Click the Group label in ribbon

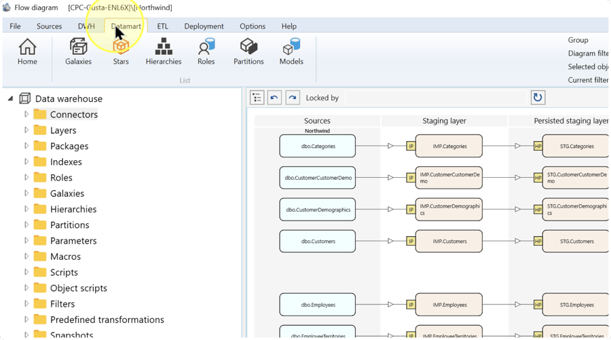[x=578, y=40]
